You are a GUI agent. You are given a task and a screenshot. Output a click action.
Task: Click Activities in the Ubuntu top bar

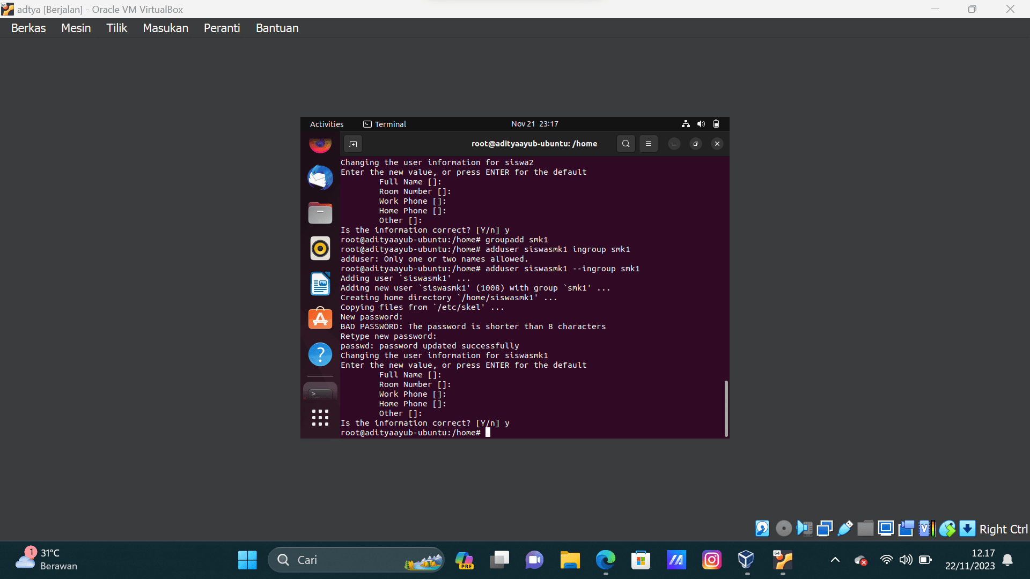tap(327, 124)
